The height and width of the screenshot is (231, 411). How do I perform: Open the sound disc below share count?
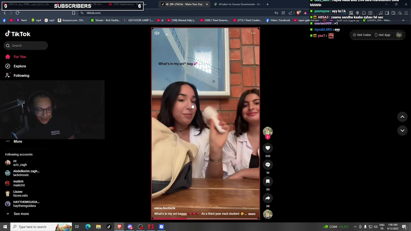tap(268, 214)
